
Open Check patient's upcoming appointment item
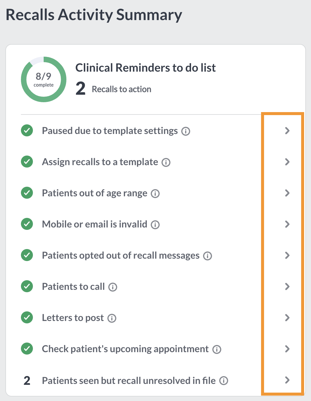pos(155,349)
